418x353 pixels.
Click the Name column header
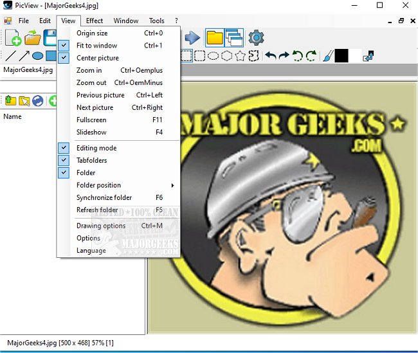click(x=13, y=117)
